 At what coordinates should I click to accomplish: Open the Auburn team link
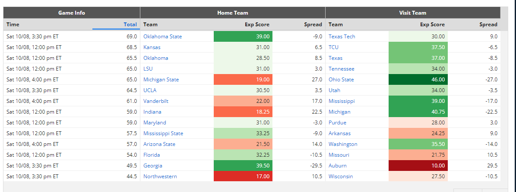point(337,166)
